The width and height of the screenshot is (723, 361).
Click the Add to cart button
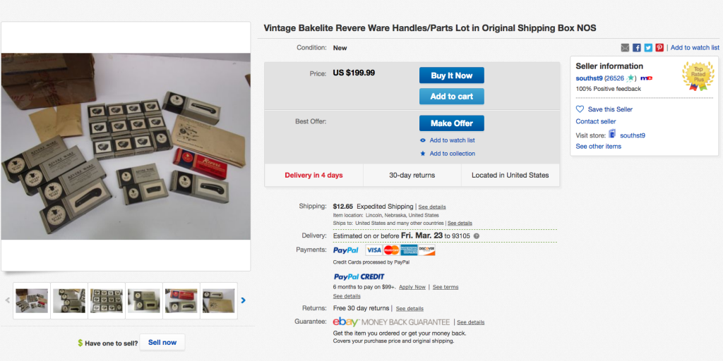click(x=451, y=97)
